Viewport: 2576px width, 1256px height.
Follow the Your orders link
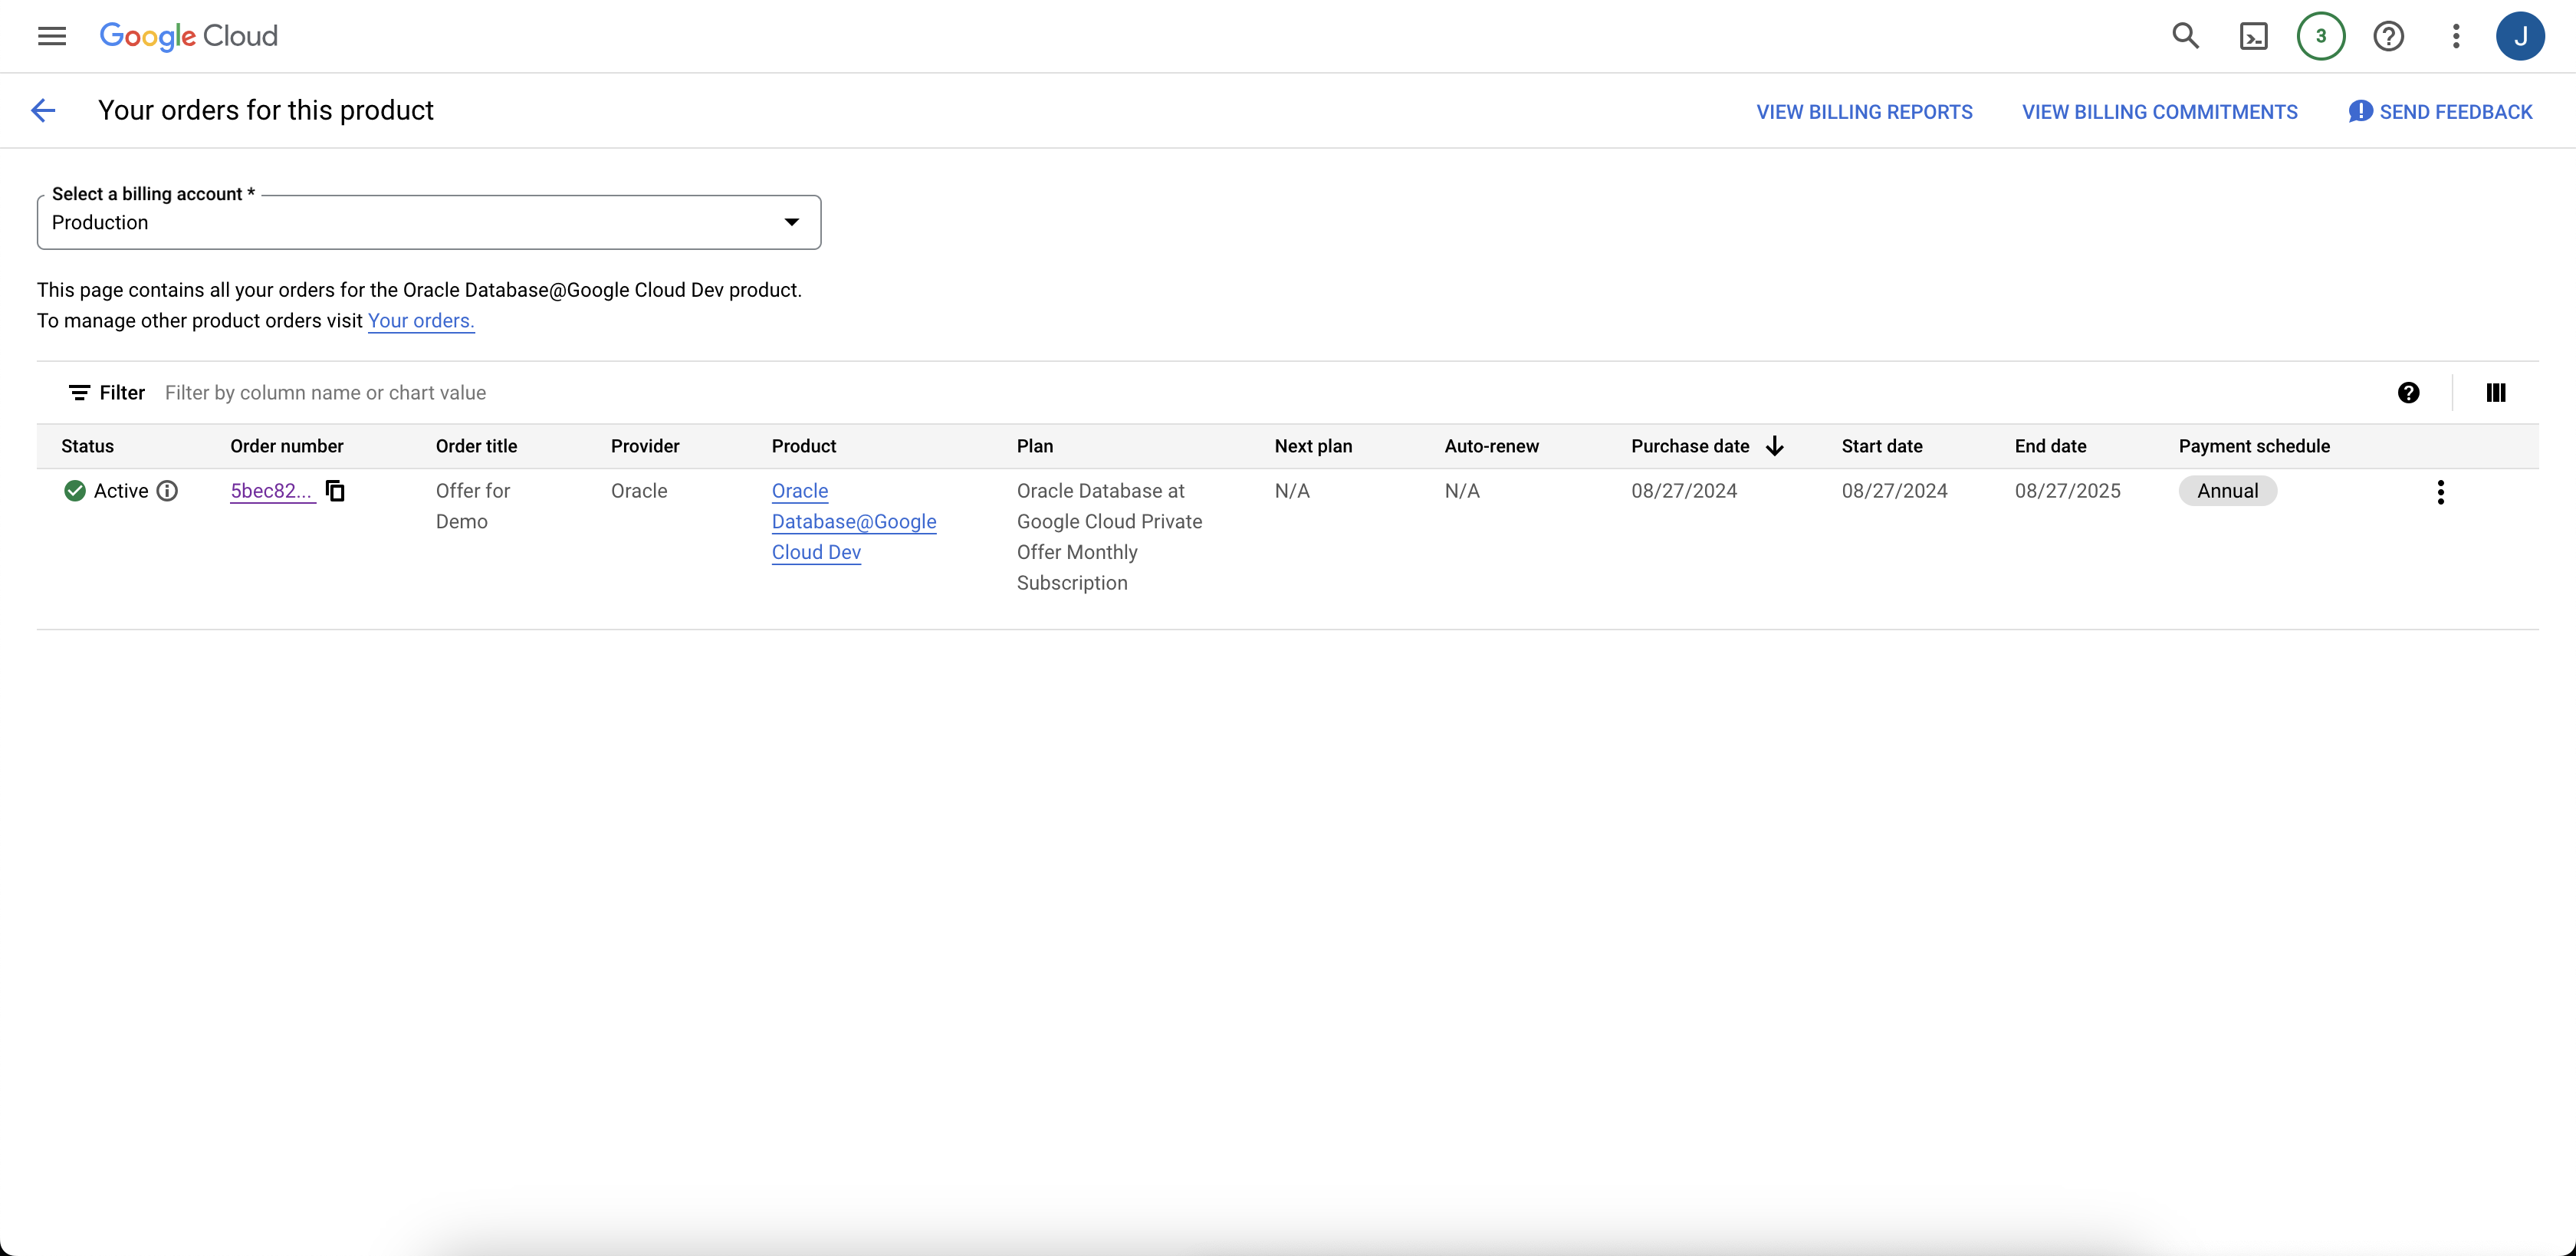coord(420,321)
